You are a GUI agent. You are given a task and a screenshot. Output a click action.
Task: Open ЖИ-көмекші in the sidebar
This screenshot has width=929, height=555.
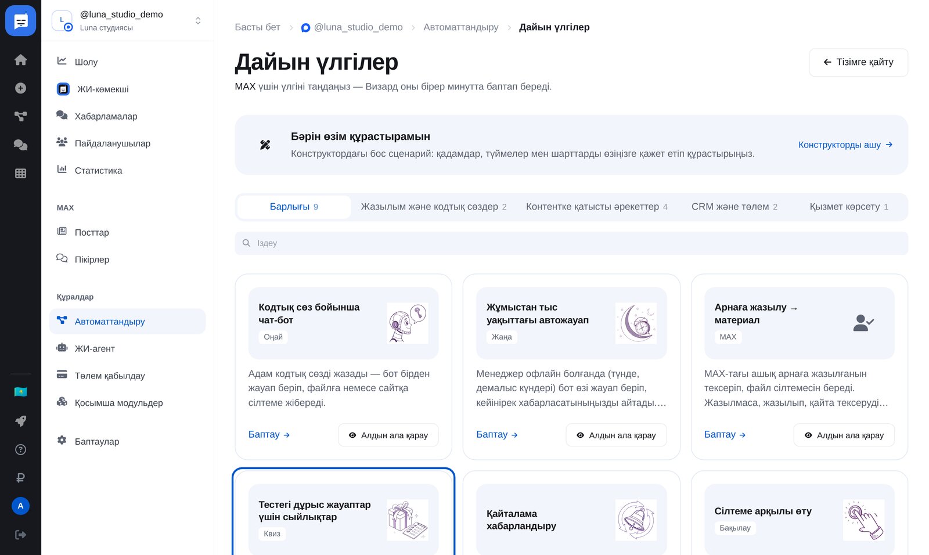point(128,89)
